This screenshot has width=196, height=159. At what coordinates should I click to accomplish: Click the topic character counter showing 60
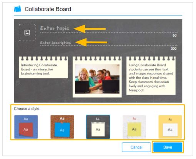coord(174,36)
